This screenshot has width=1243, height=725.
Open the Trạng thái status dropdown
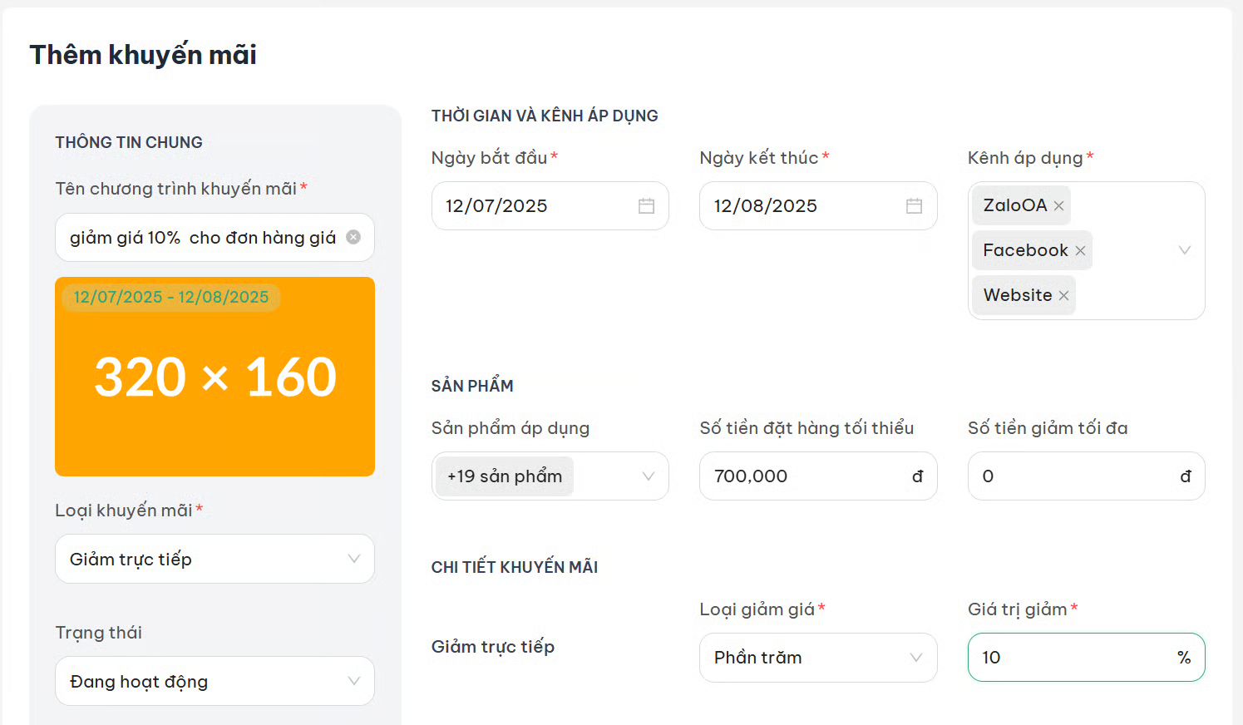coord(353,681)
